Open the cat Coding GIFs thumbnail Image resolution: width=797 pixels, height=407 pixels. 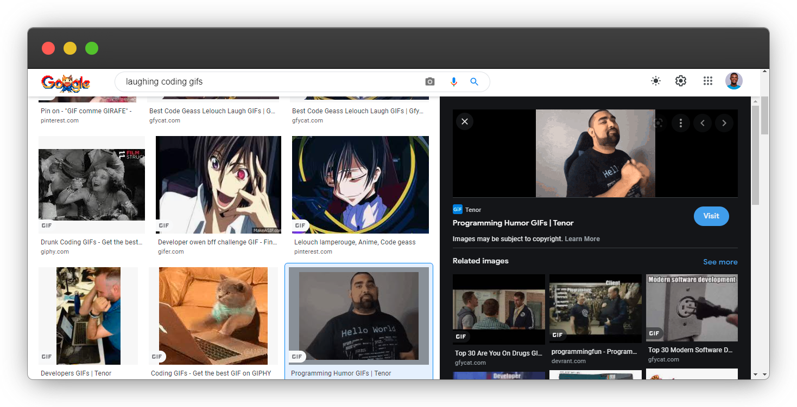coord(213,316)
